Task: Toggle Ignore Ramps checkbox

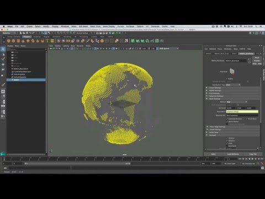Action: click(227, 122)
